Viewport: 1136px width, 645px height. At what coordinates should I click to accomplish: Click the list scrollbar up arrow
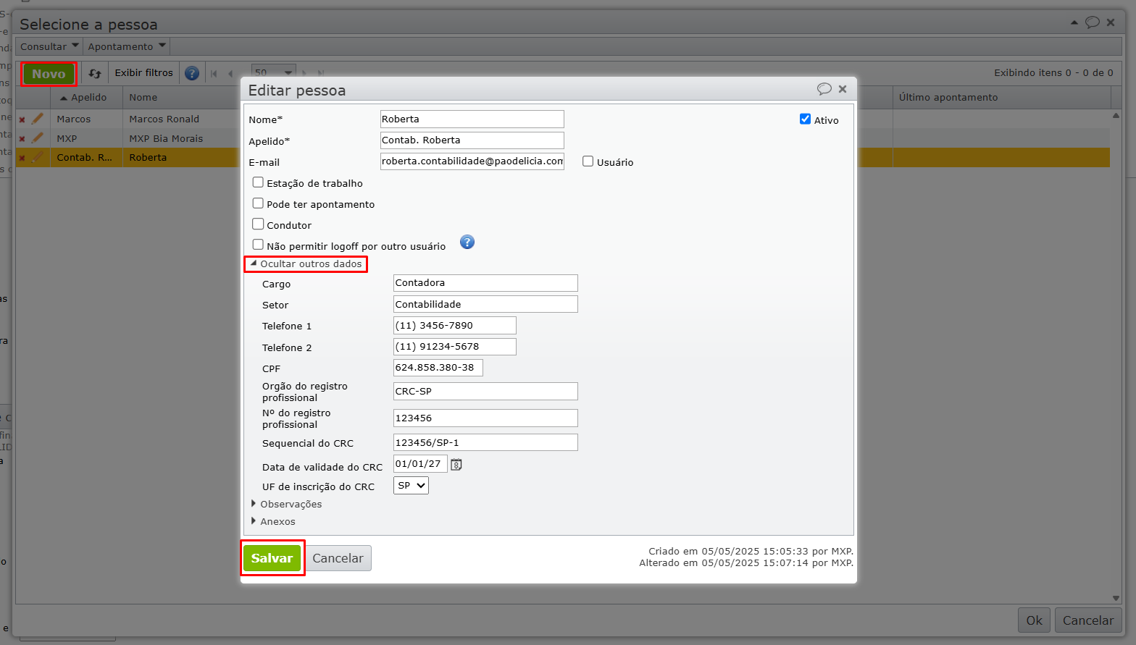(x=1116, y=115)
